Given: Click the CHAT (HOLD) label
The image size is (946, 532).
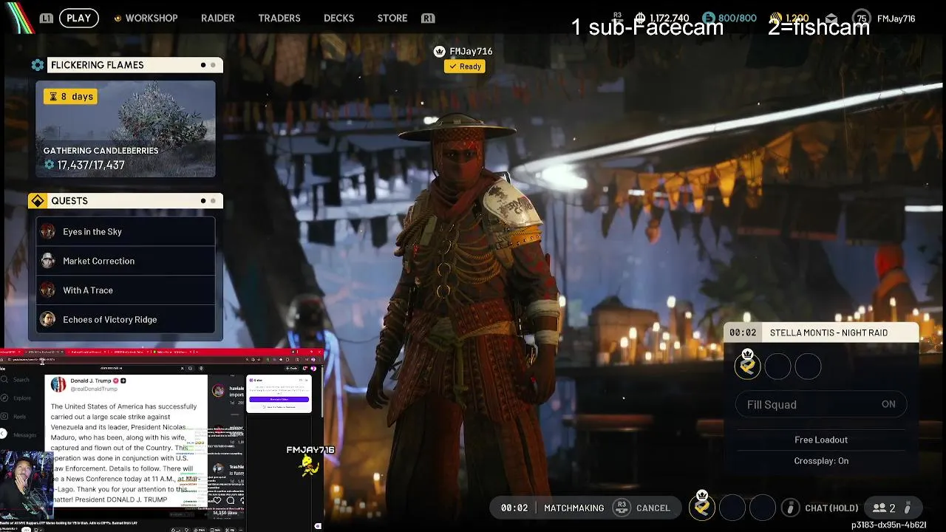Looking at the screenshot, I should tap(831, 508).
